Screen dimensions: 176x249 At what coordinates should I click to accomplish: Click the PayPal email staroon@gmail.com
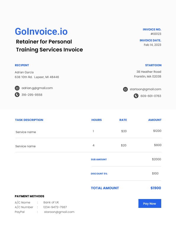59,212
